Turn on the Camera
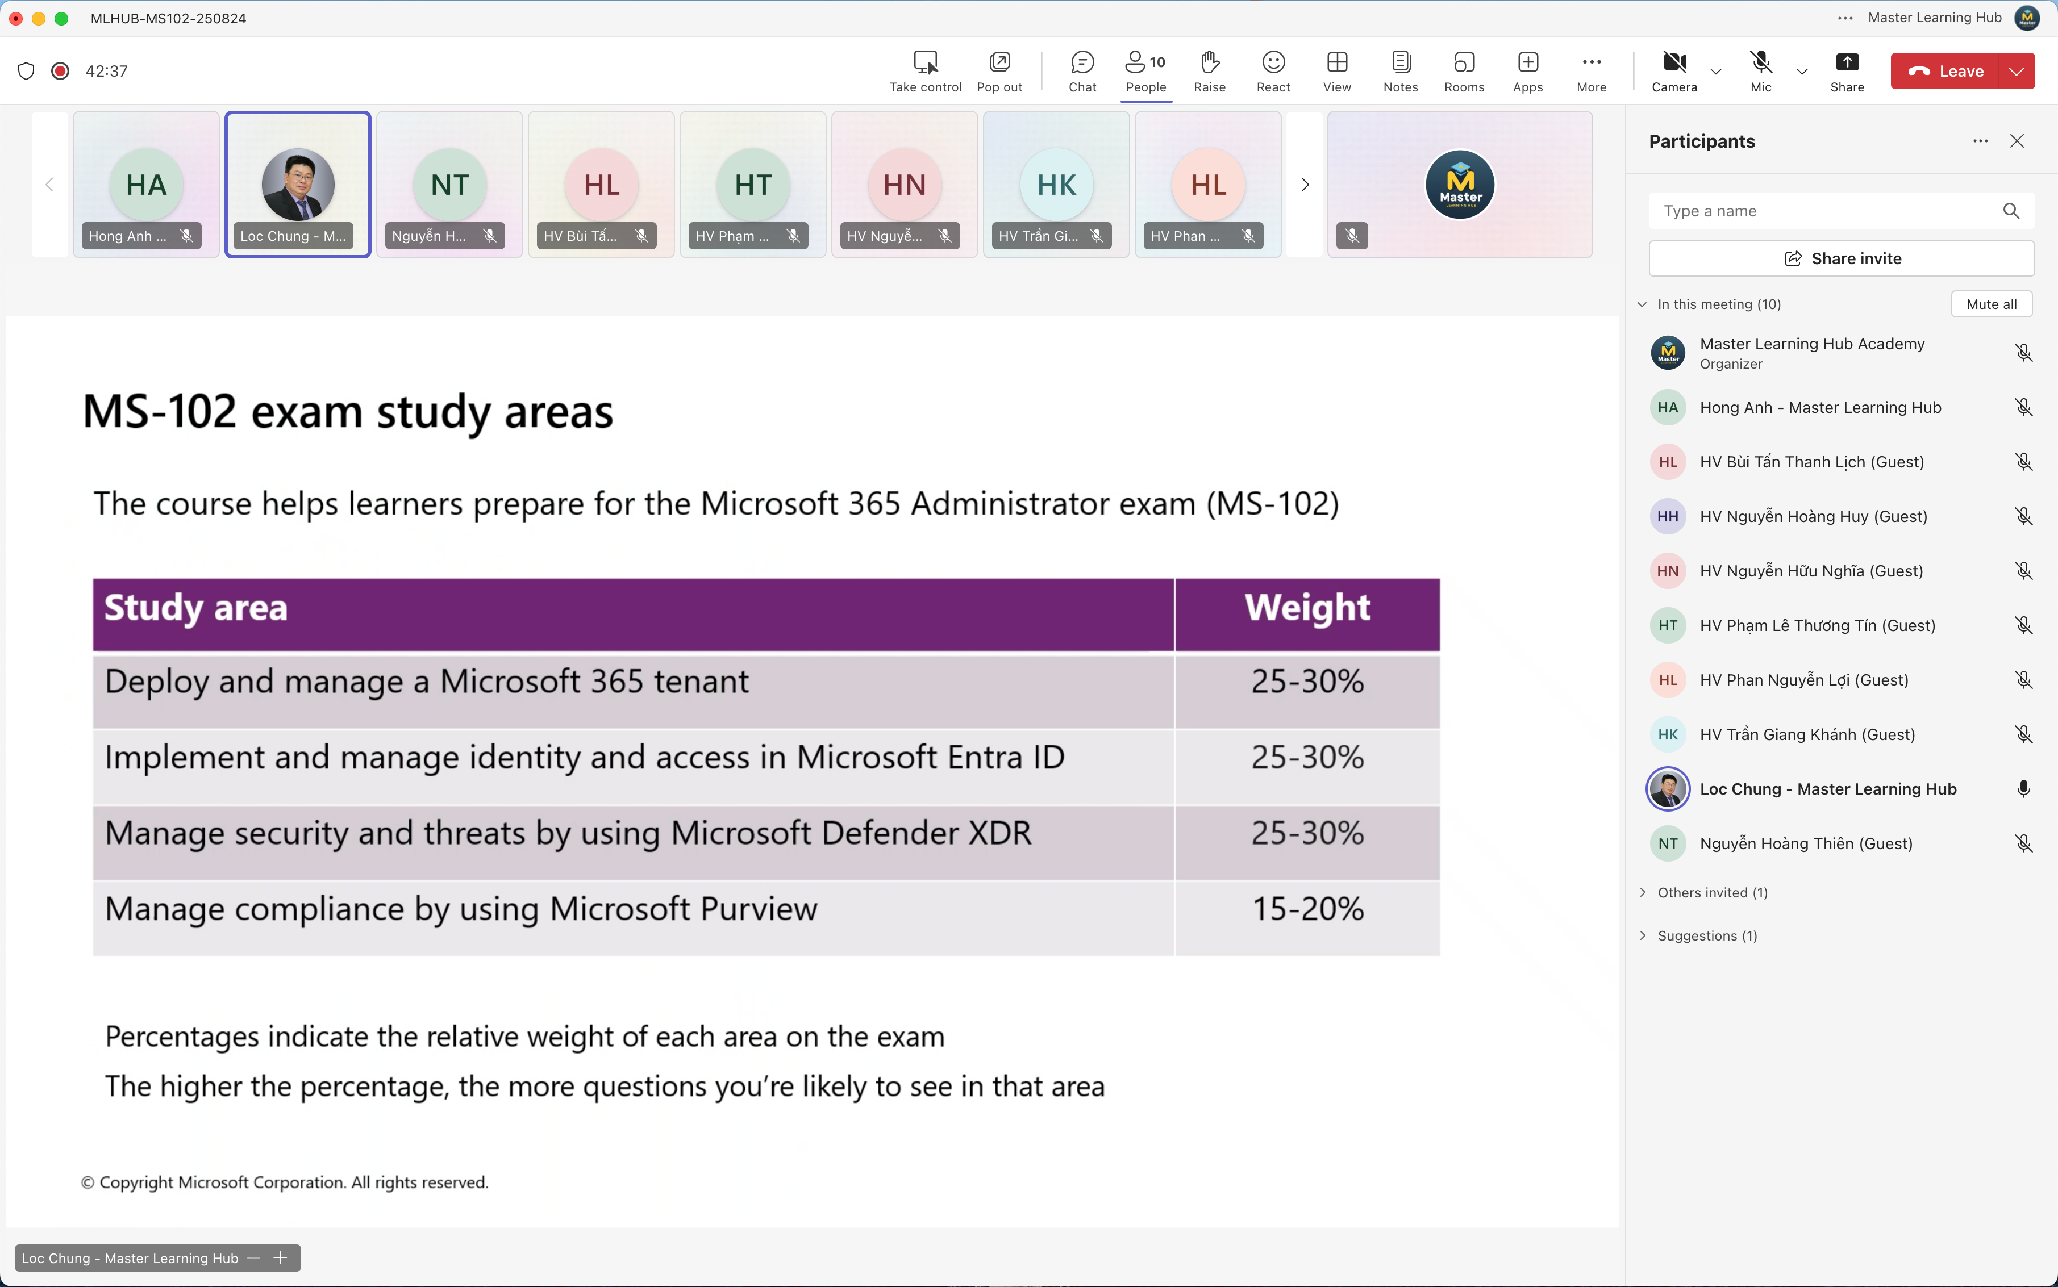Screen dimensions: 2058x1287 [1674, 72]
